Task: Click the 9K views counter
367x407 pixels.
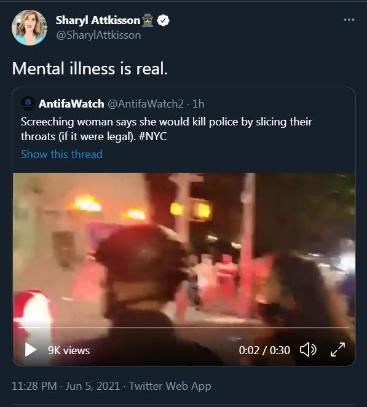Action: coord(69,350)
